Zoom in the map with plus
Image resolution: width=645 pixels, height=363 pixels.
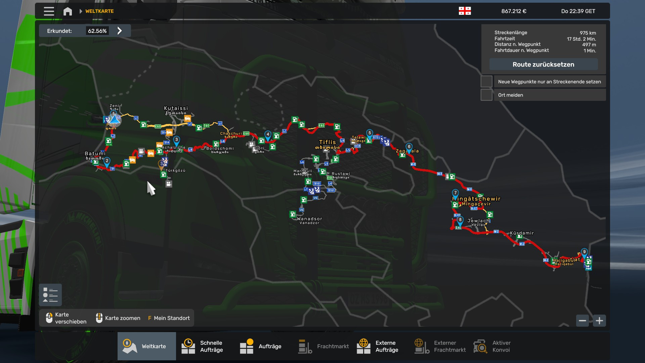click(x=599, y=321)
